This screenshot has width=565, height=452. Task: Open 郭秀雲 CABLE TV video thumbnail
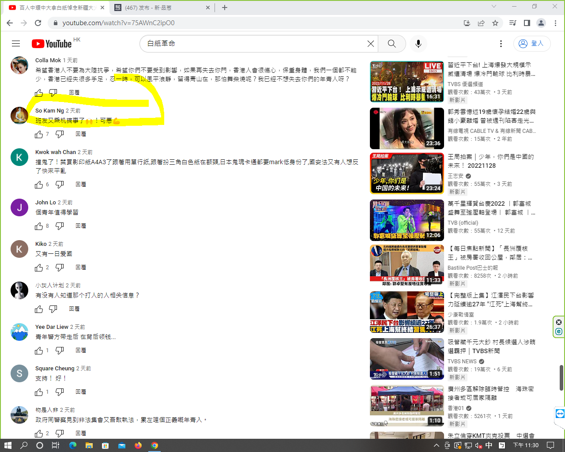click(407, 128)
